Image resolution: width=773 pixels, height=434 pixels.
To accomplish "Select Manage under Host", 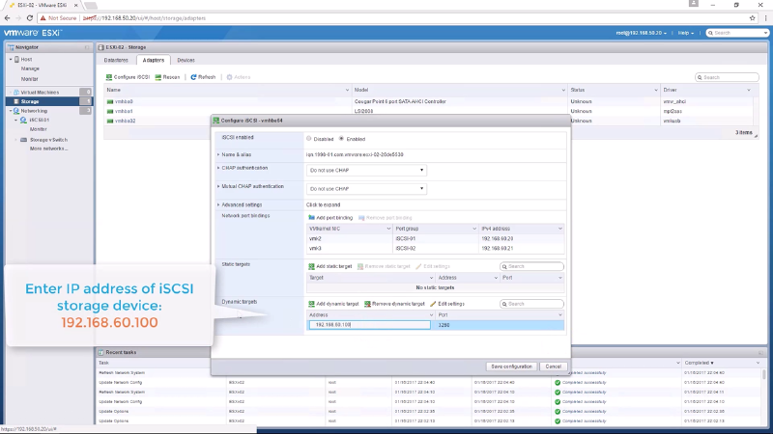I will [x=30, y=68].
